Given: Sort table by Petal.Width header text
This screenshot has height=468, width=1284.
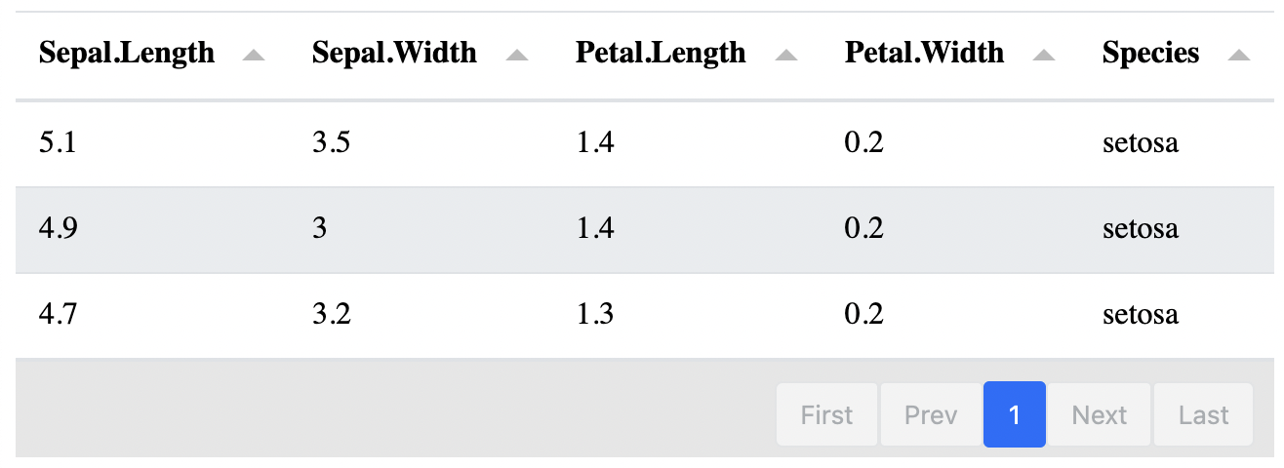Looking at the screenshot, I should (924, 53).
